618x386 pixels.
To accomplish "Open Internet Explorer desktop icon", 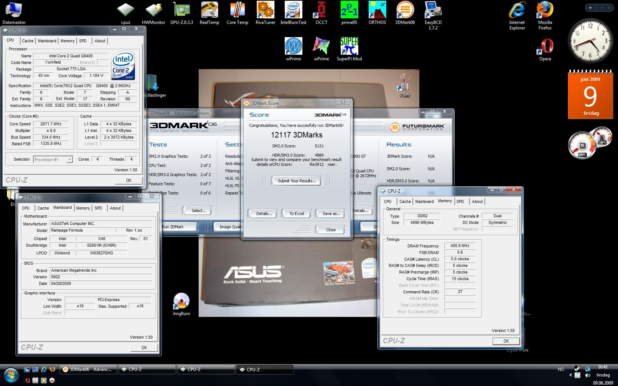I will pos(517,15).
